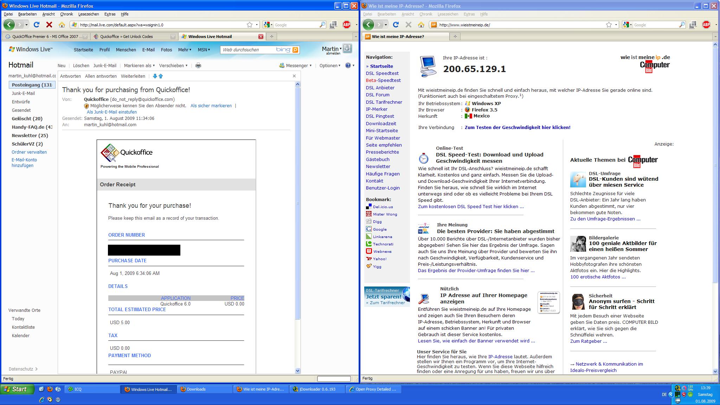Open 'DSL Speedtest' navigation link
The width and height of the screenshot is (720, 405).
(382, 73)
